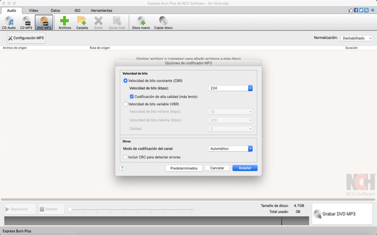
Task: Open the Facebook share icon
Action: click(x=356, y=10)
